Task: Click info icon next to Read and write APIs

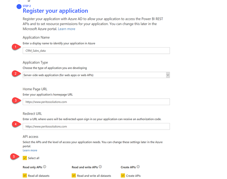Action: pyautogui.click(x=100, y=167)
